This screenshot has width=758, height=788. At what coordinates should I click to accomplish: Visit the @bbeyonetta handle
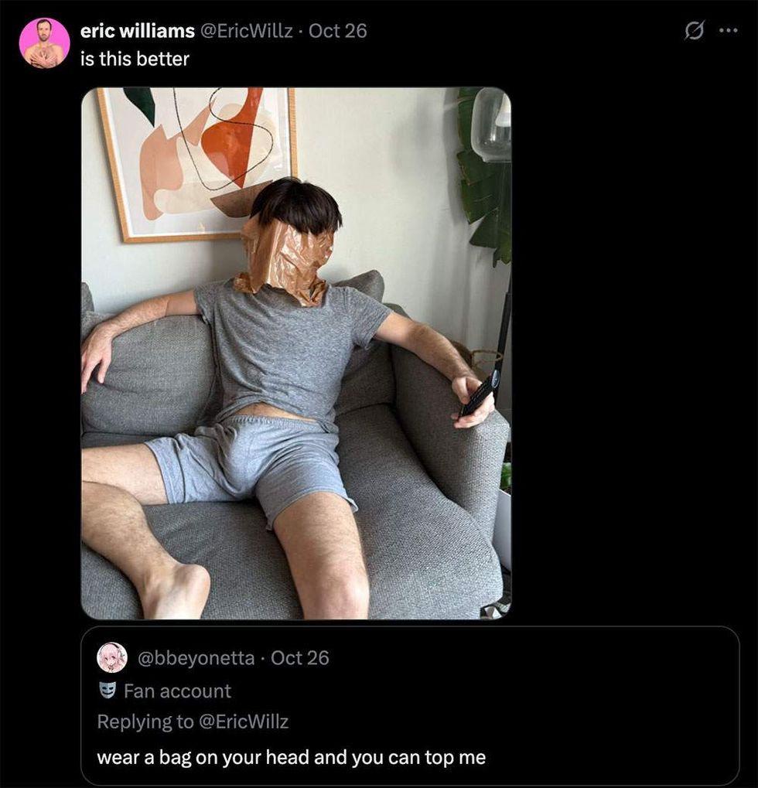click(196, 658)
